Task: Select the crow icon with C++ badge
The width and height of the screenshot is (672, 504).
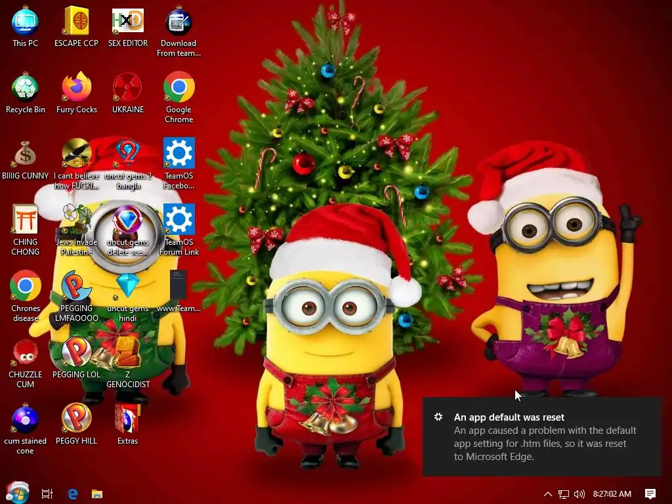Action: tap(76, 164)
